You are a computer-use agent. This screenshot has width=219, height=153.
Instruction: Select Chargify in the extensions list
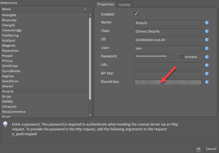[44, 25]
